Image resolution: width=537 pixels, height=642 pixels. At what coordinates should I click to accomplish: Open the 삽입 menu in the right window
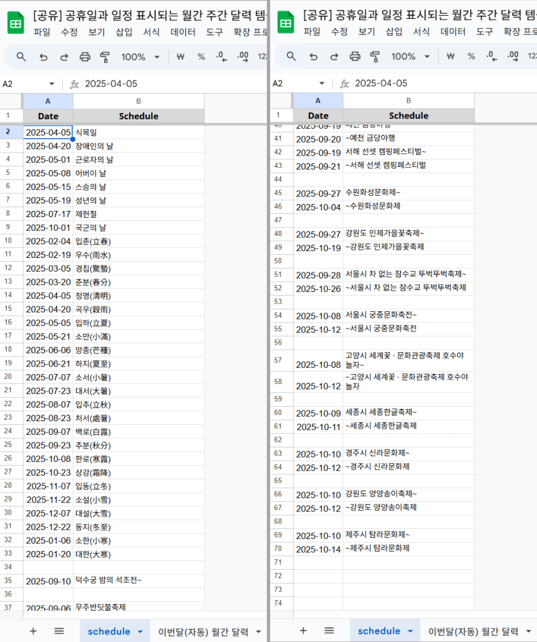(x=394, y=31)
